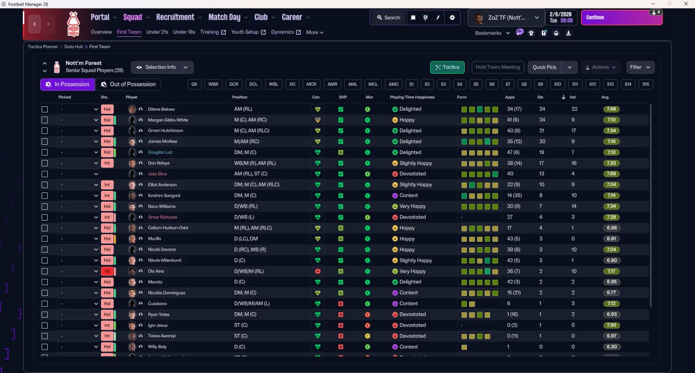Switch to the Under 21s tab
The height and width of the screenshot is (373, 695).
[157, 32]
